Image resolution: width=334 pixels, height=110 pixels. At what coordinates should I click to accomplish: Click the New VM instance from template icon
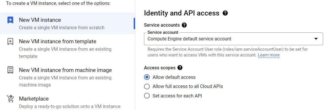coord(10,42)
